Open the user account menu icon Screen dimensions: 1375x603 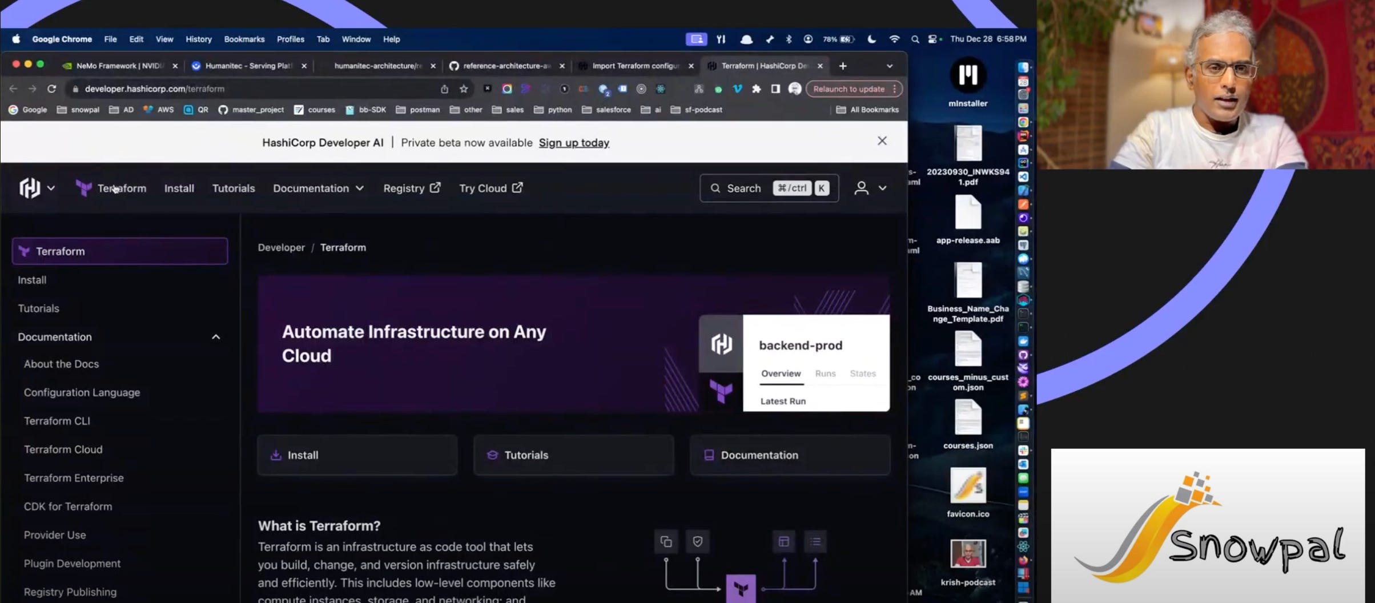(x=861, y=188)
